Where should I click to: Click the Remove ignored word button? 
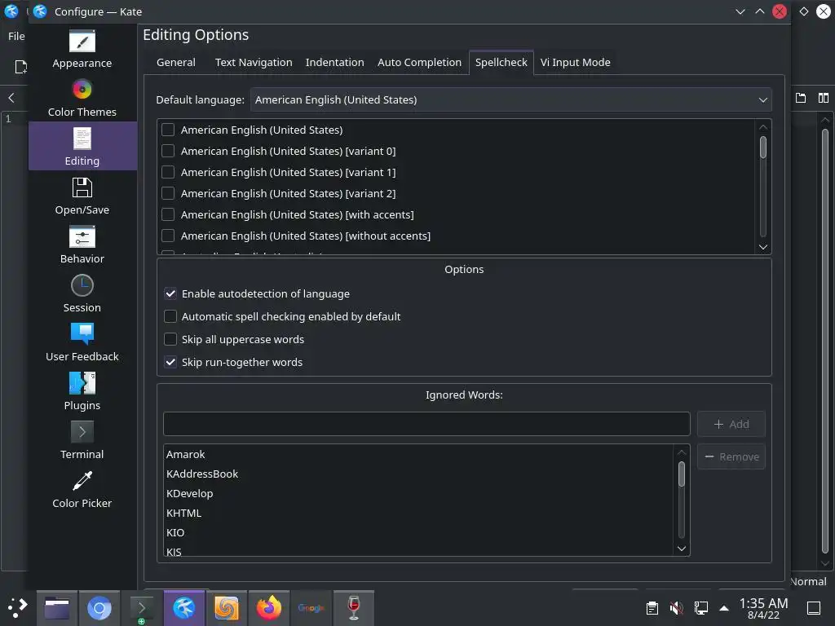coord(731,456)
